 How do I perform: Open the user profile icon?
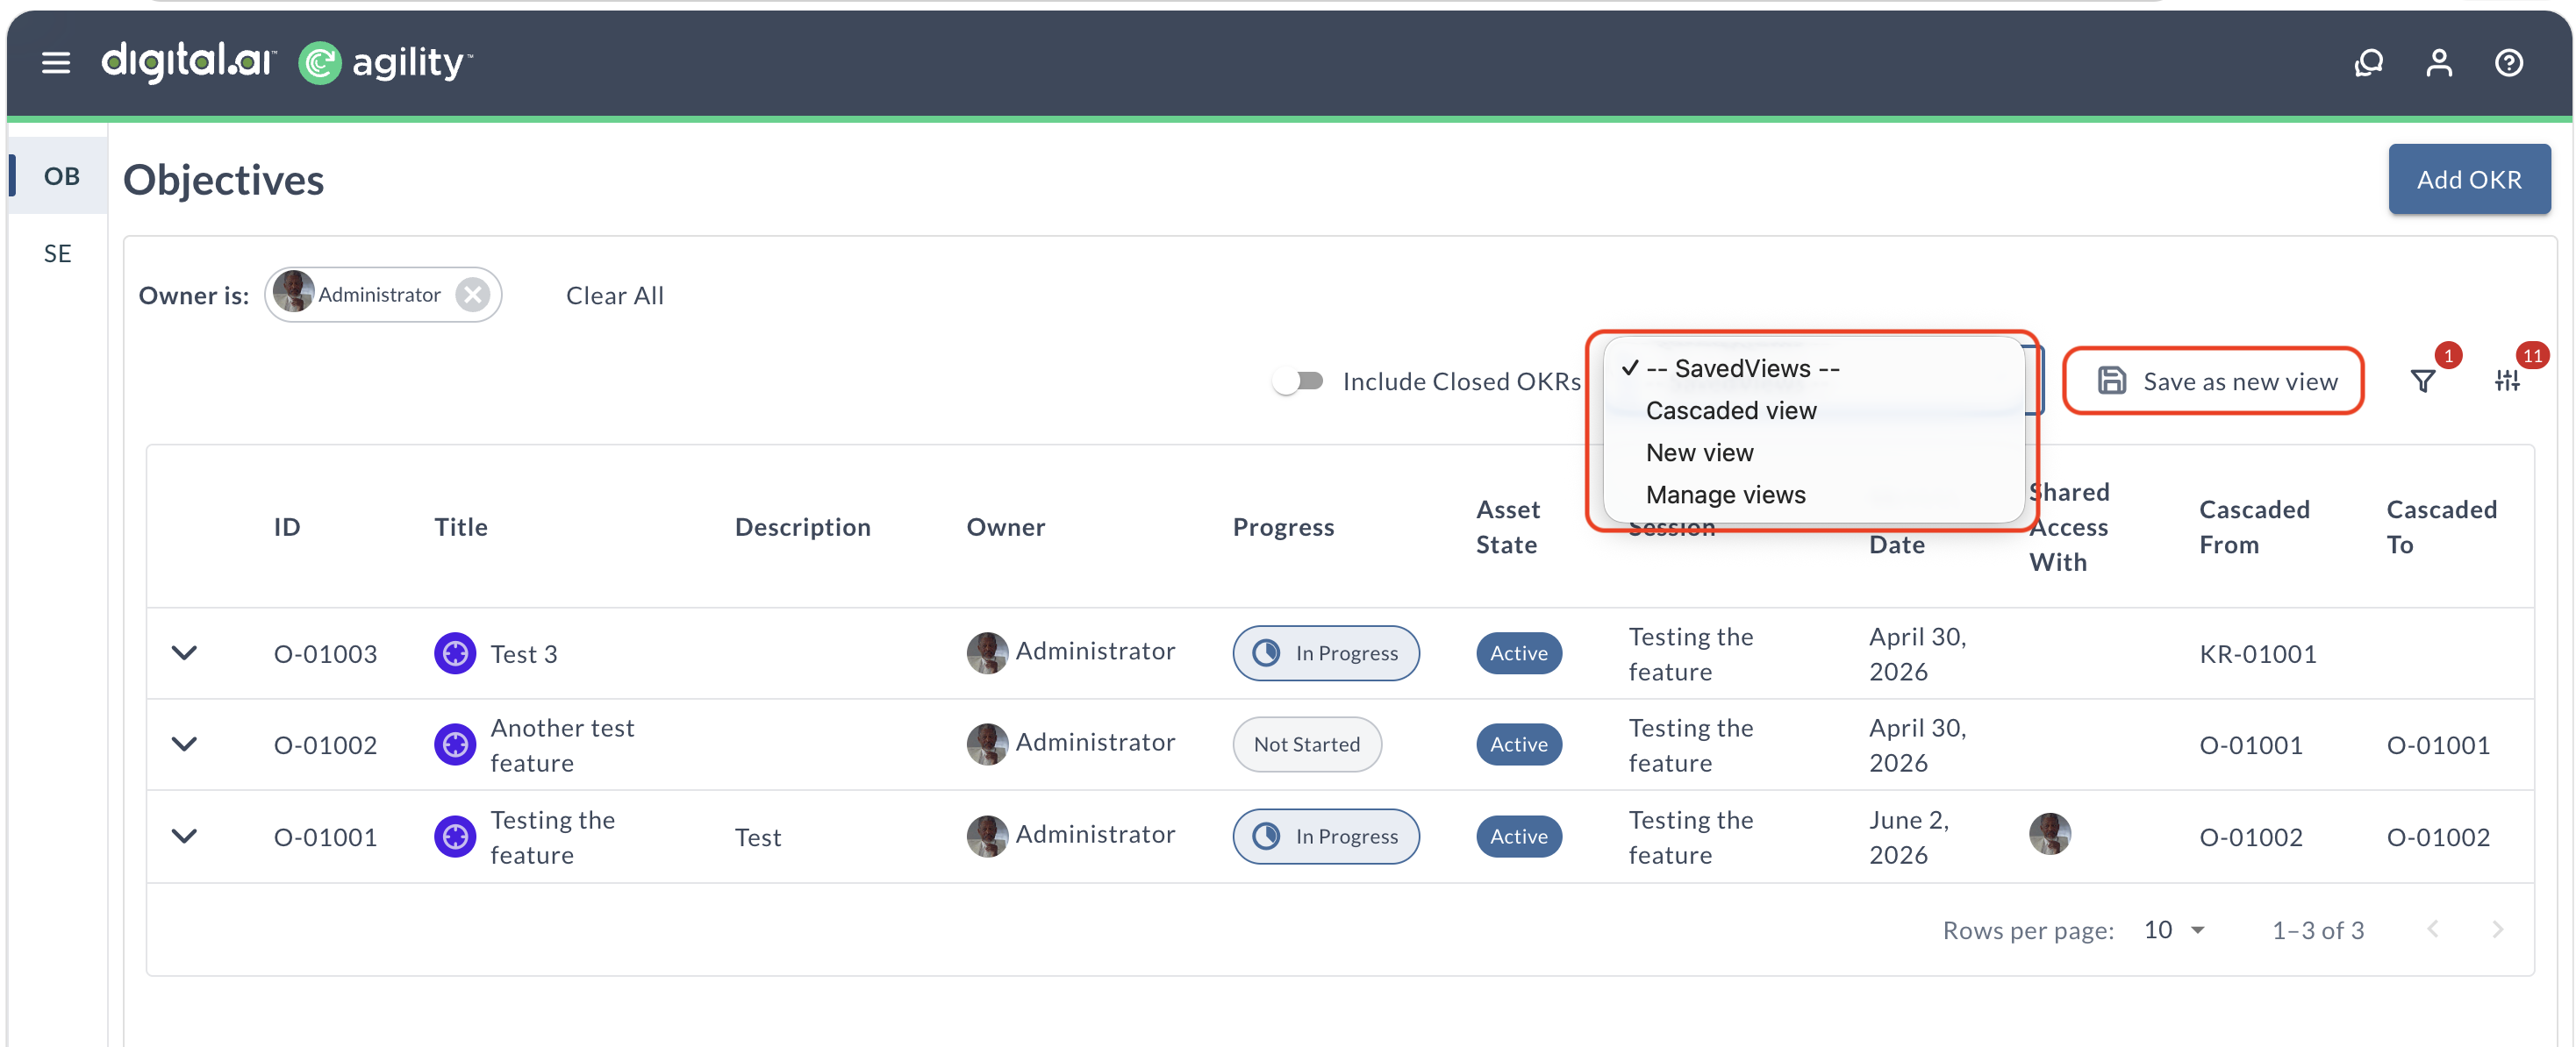click(x=2439, y=63)
